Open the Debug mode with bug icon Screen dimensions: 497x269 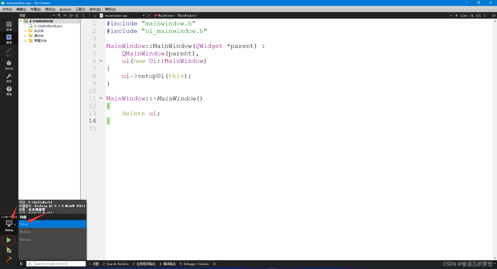click(9, 64)
